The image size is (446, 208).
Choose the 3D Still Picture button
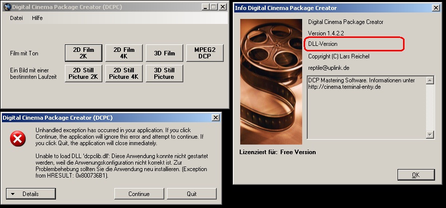[164, 73]
